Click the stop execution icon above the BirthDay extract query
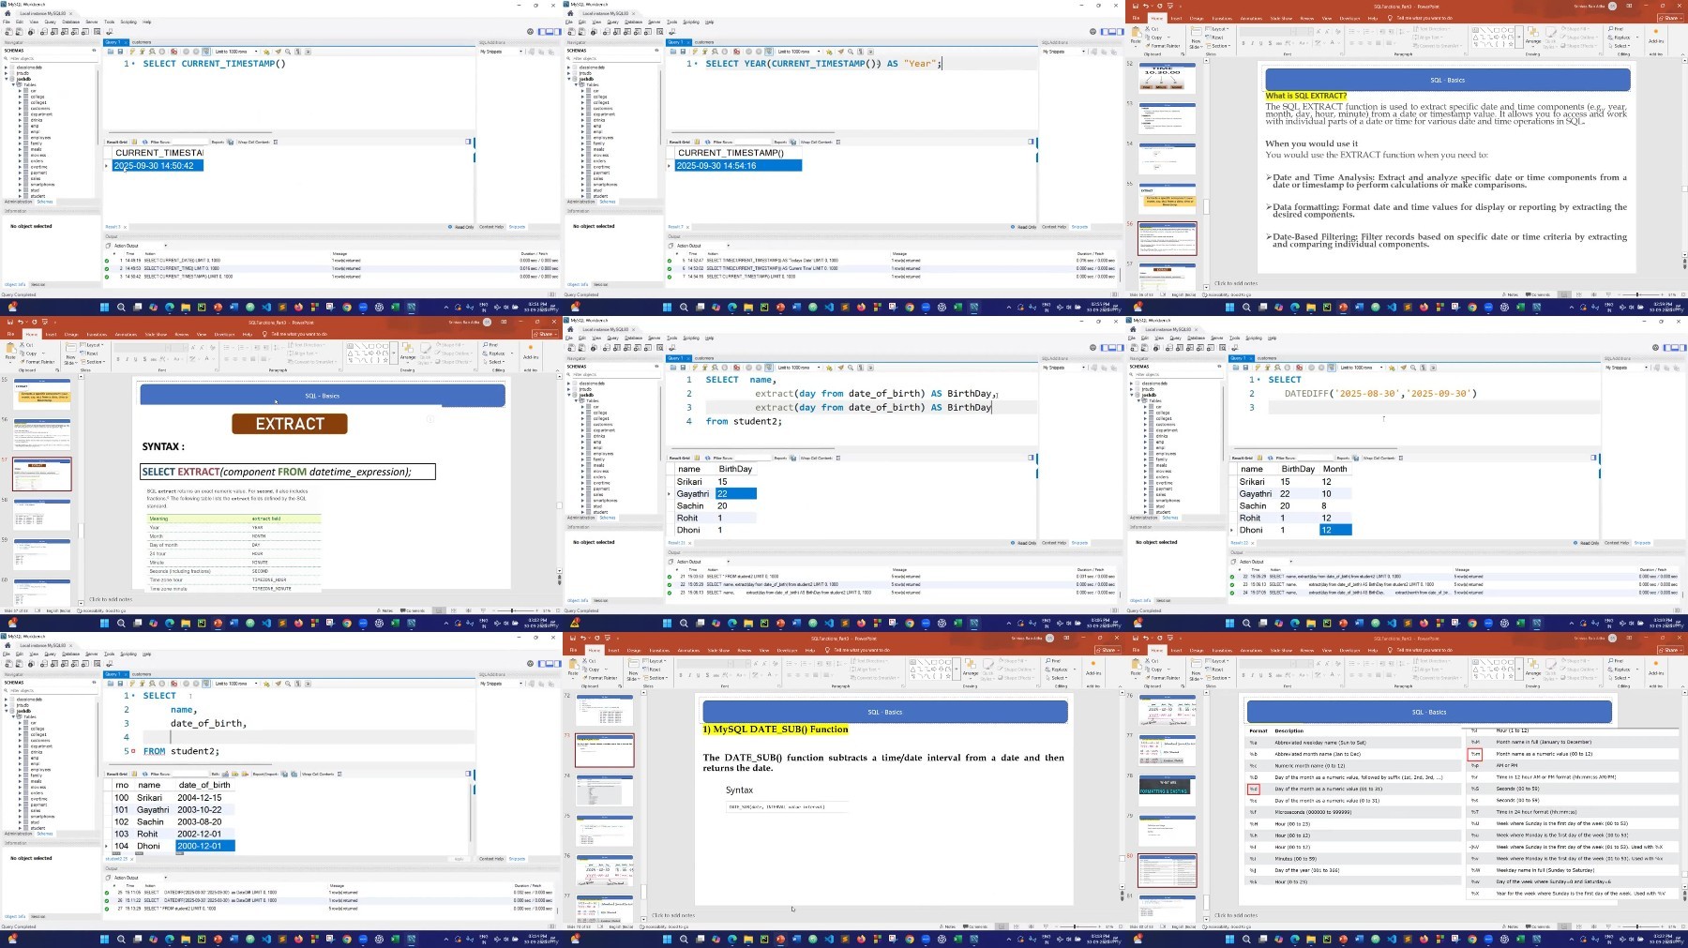Screen dimensions: 1688x948 click(724, 368)
